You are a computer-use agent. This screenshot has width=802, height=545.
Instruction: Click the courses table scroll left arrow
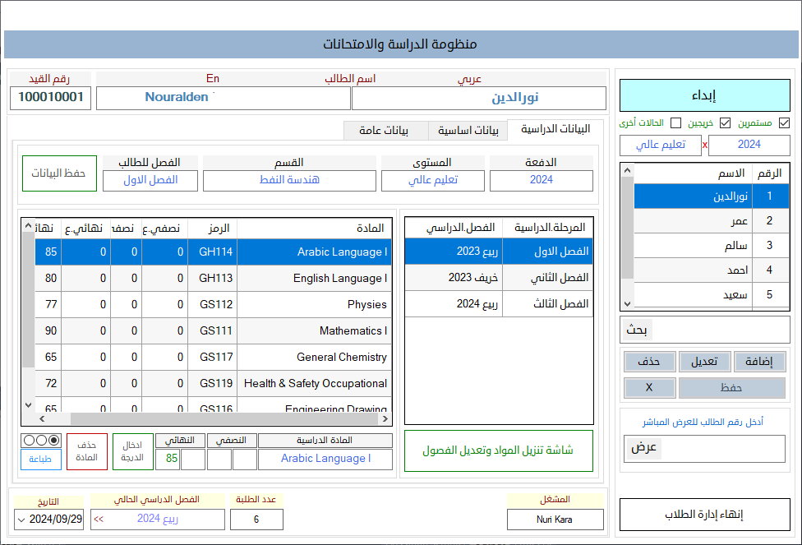pos(42,419)
